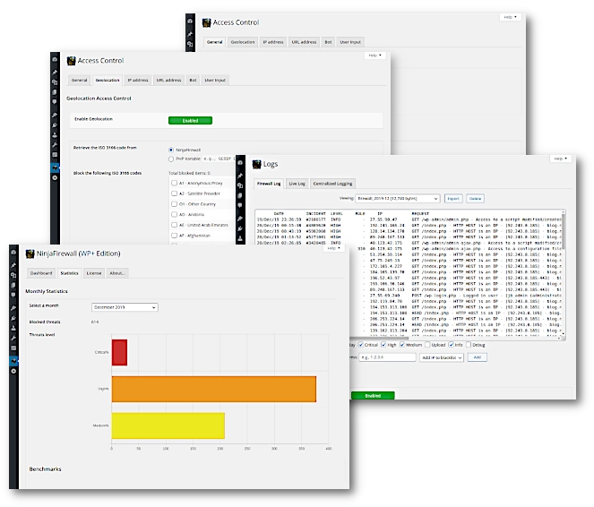The width and height of the screenshot is (594, 507).
Task: Collapse menu icon in Geolocation window sidebar
Action: 55,177
